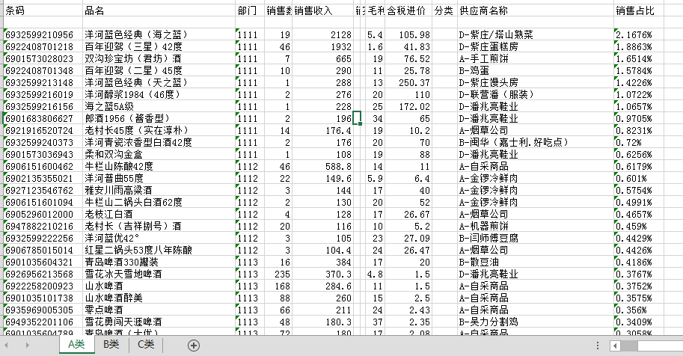683x356 pixels.
Task: Select cell 山水啤酒醉美
Action: [159, 298]
